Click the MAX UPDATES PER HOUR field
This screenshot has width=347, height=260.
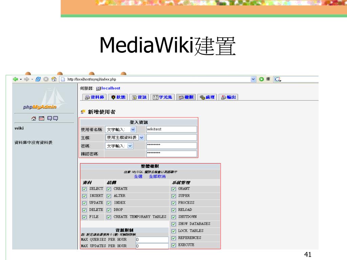(x=152, y=246)
